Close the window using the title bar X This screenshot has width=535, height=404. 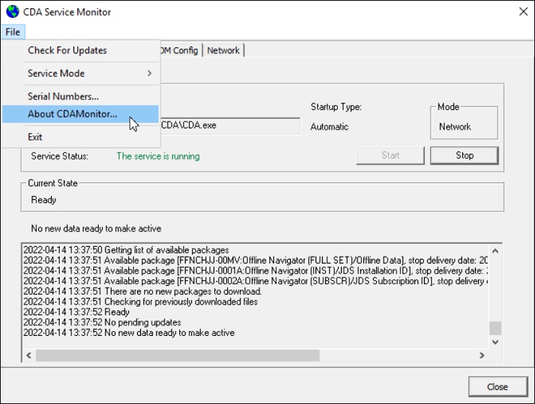523,11
